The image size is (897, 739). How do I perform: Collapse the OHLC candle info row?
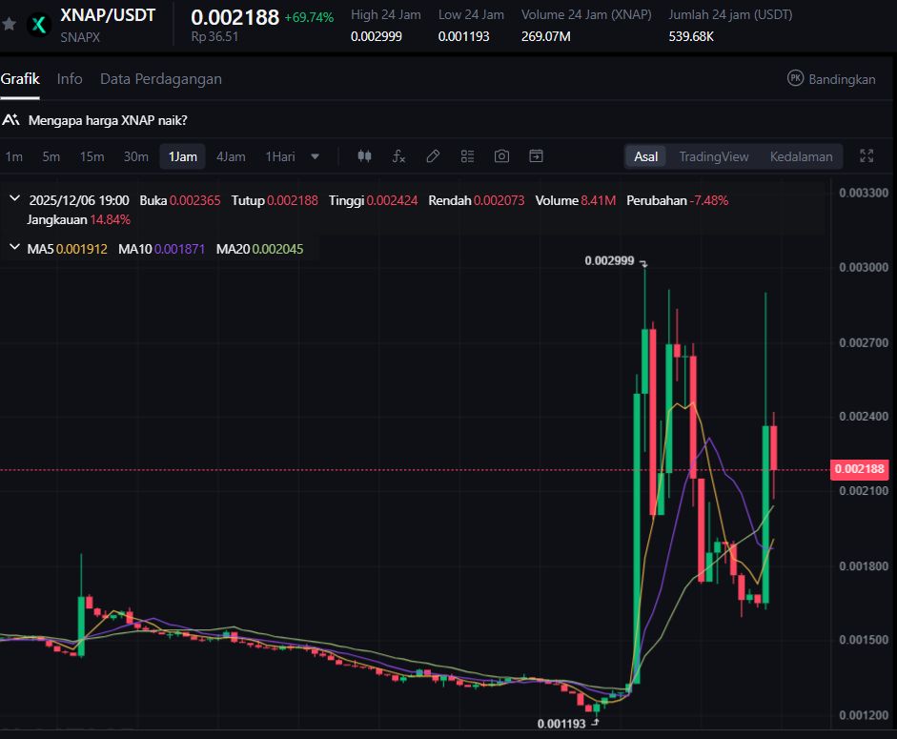click(14, 199)
